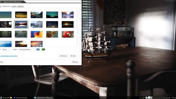Viewport: 176px width, 99px height.
Task: Open the clipboard tray icon
Action: (x=147, y=98)
